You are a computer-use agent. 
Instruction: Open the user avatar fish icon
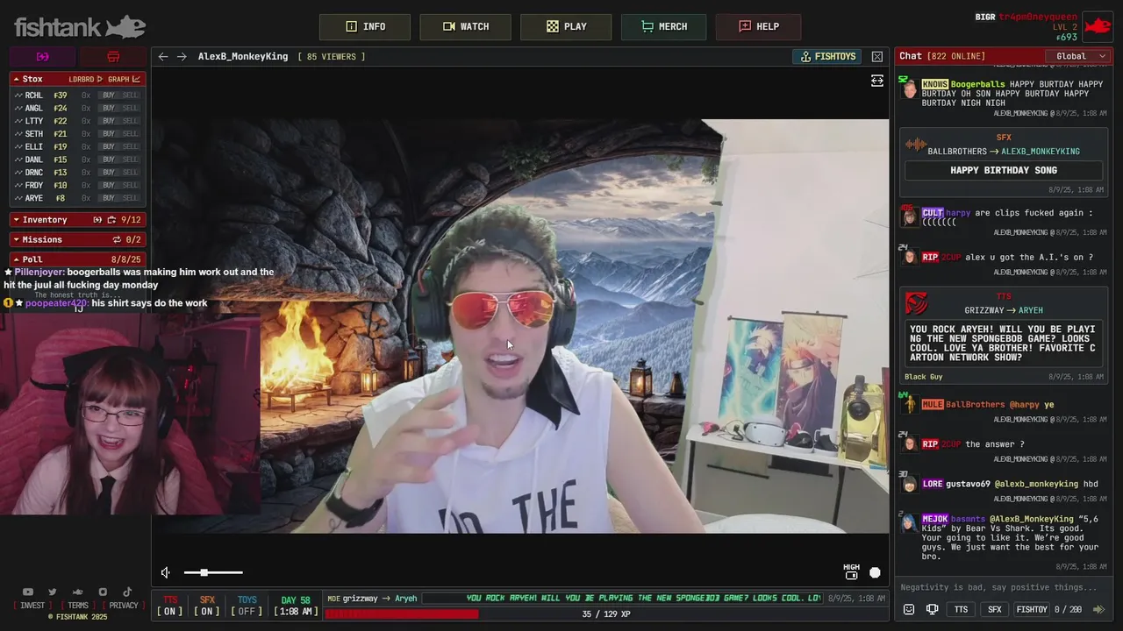click(x=1098, y=26)
